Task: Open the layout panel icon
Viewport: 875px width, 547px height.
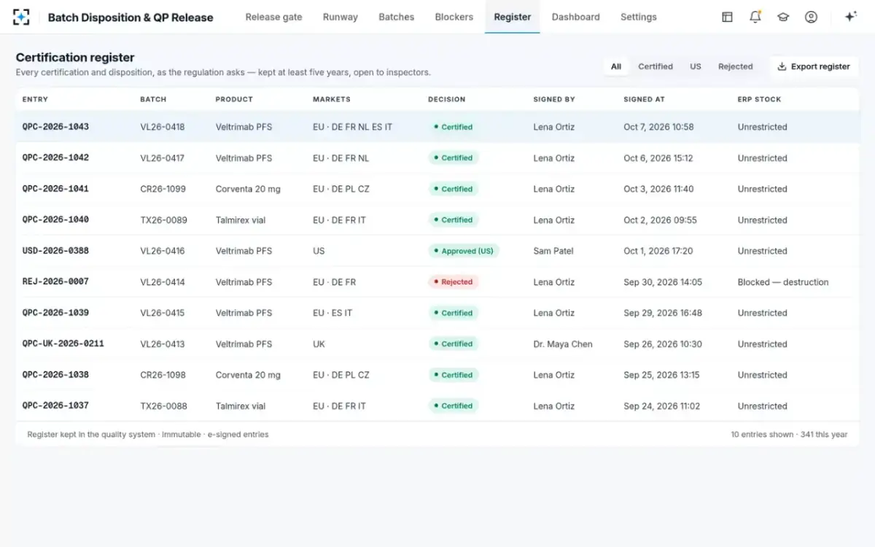Action: click(x=727, y=17)
